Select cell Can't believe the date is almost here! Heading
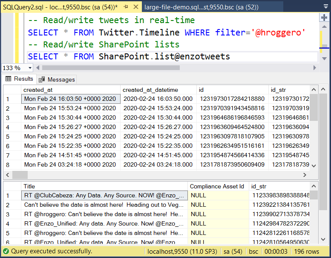331x258 pixels. pos(104,205)
